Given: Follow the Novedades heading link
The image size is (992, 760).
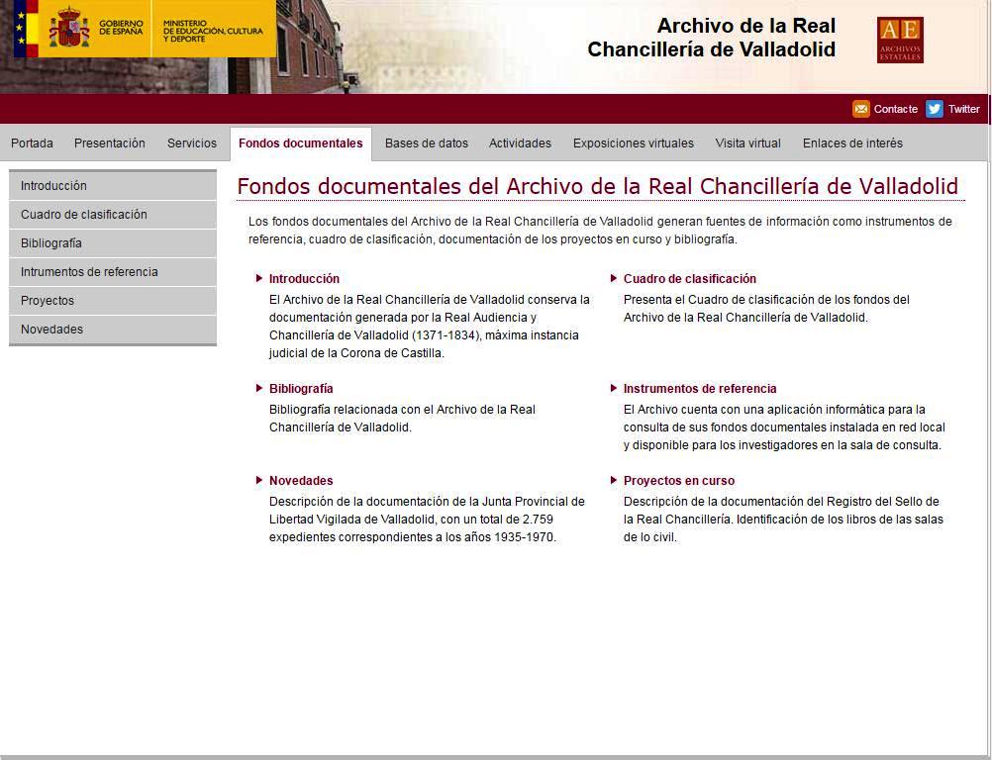Looking at the screenshot, I should point(301,481).
